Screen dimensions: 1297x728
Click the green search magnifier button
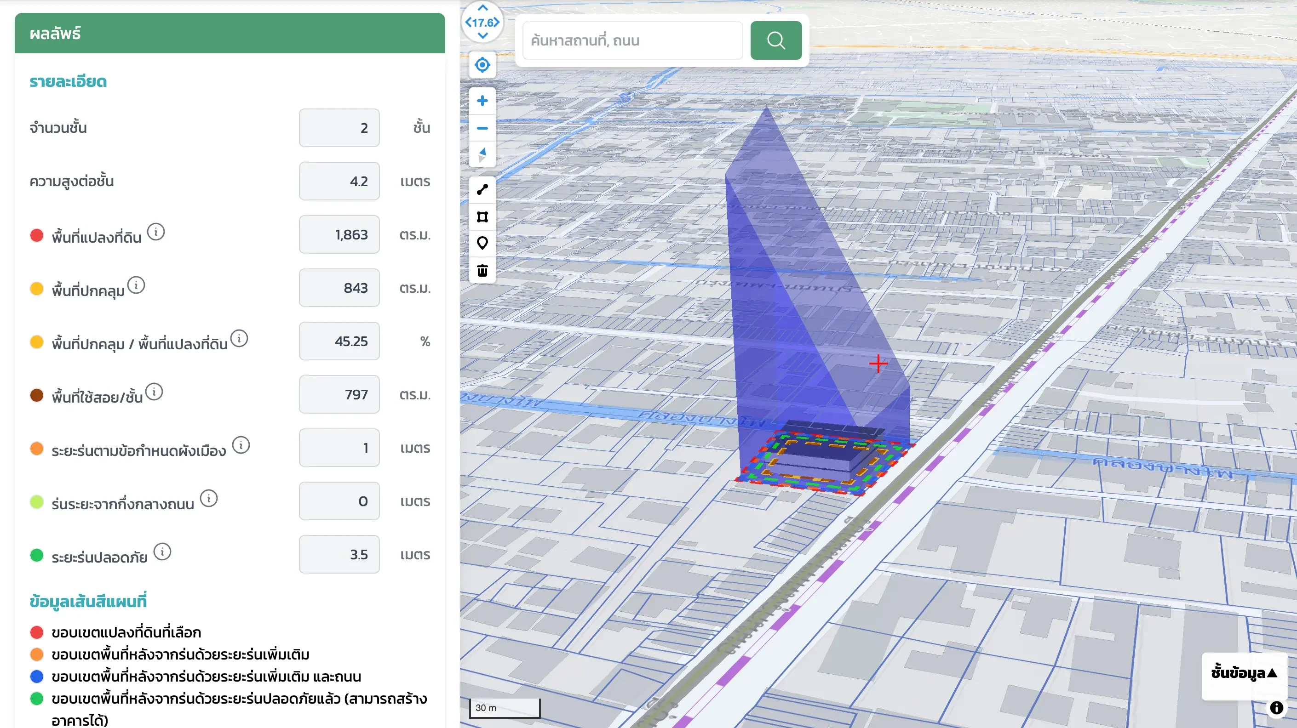pos(775,40)
